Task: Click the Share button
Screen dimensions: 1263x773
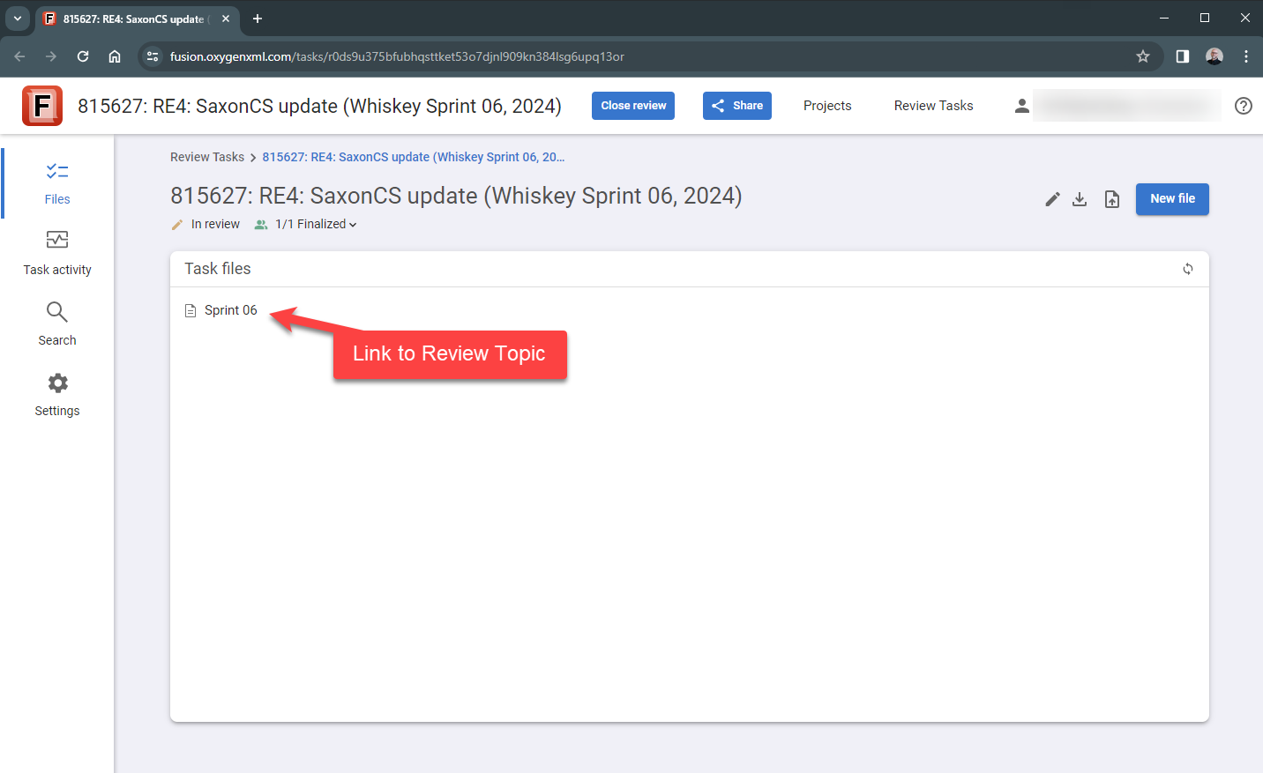Action: (x=737, y=106)
